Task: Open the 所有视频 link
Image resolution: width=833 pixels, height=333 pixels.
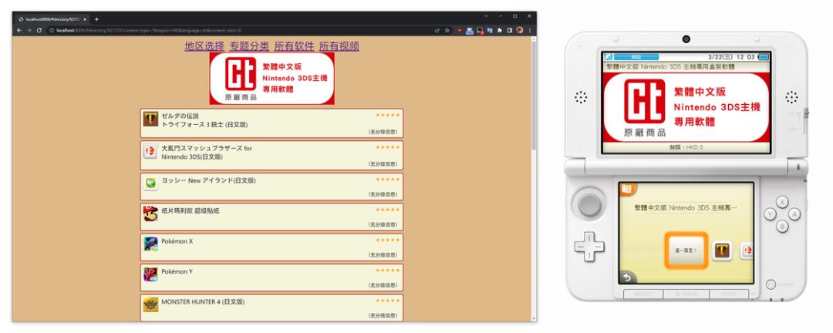Action: click(x=339, y=46)
